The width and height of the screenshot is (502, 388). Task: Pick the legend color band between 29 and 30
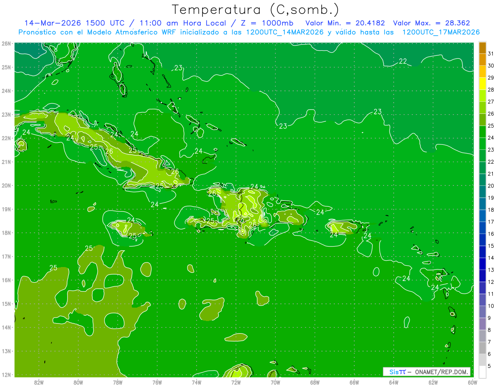click(482, 72)
